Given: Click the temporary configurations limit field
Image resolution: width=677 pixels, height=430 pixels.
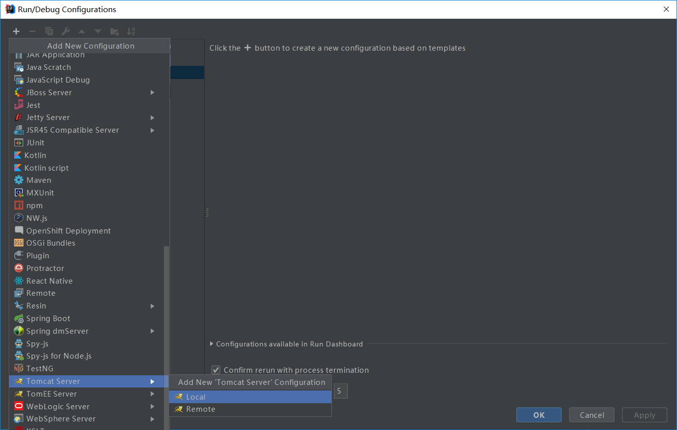Looking at the screenshot, I should pyautogui.click(x=341, y=391).
